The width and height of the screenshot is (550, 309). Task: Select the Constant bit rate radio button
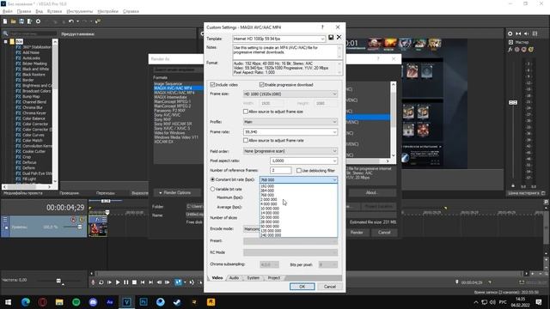click(212, 179)
